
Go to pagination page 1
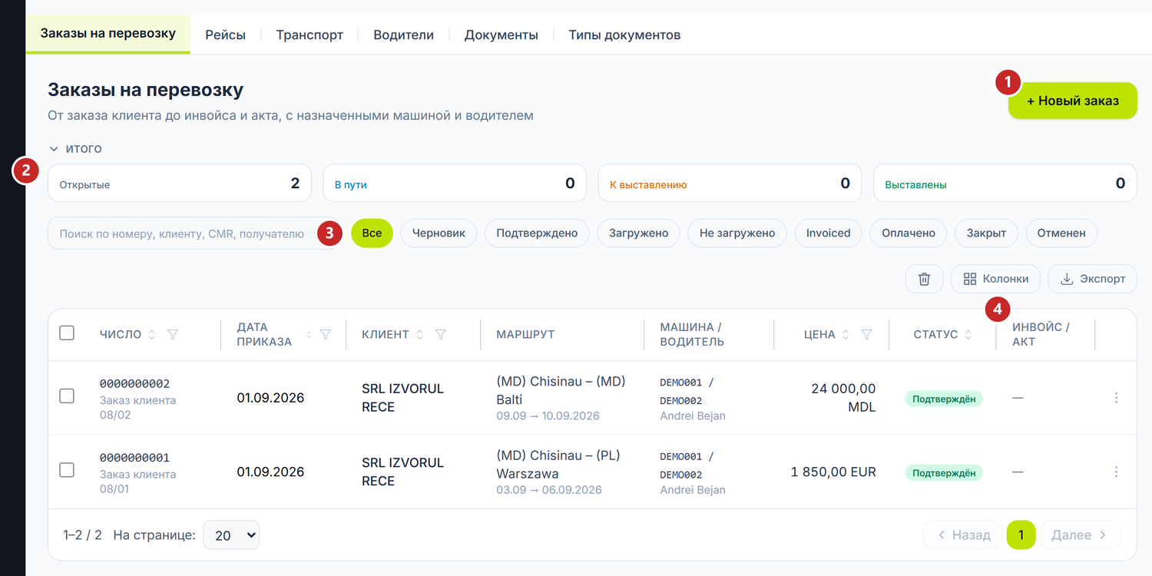pos(1021,535)
